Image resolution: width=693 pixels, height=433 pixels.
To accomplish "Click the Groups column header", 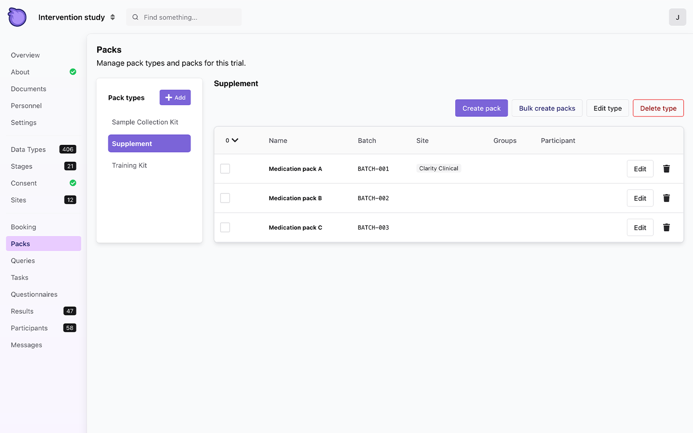I will pos(505,140).
